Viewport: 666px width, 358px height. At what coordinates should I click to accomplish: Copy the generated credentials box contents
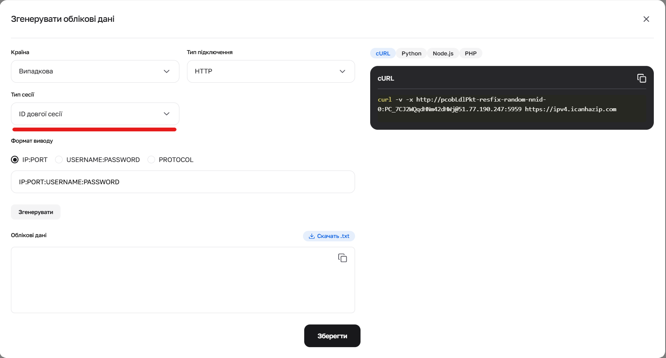coord(342,258)
